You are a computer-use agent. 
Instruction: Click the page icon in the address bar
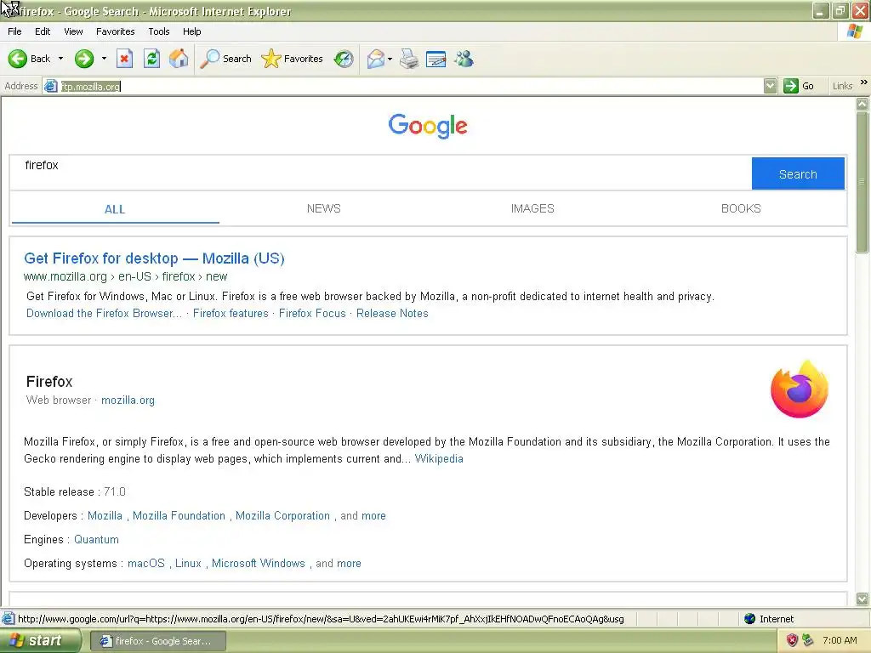click(51, 86)
